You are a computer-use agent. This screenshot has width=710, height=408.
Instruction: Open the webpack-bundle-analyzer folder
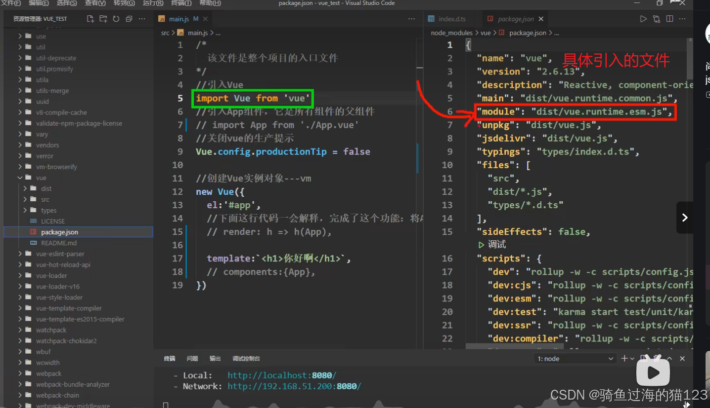point(73,384)
